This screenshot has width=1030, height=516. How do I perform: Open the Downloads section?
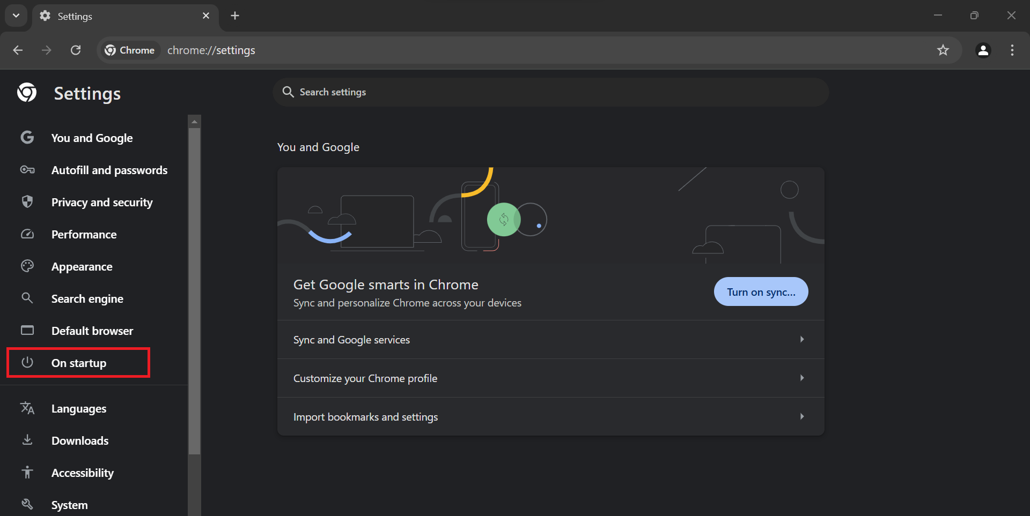[80, 441]
